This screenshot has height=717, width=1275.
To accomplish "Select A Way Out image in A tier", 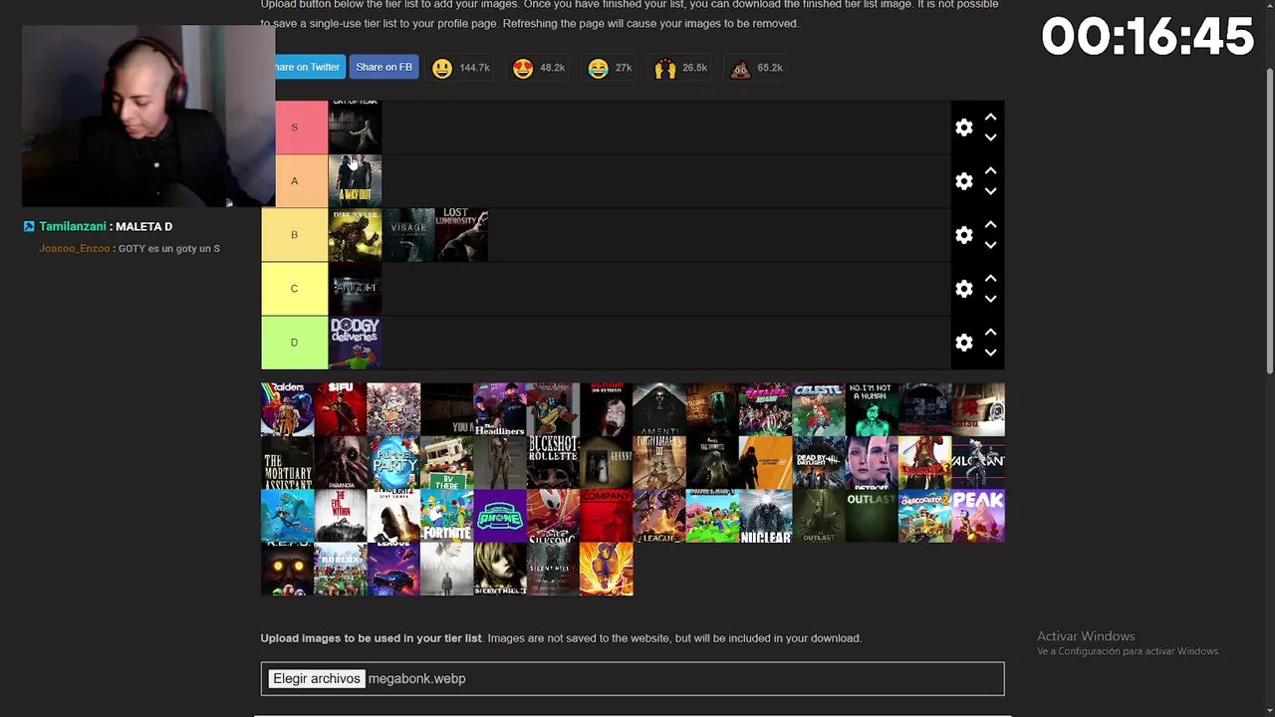I will coord(355,181).
